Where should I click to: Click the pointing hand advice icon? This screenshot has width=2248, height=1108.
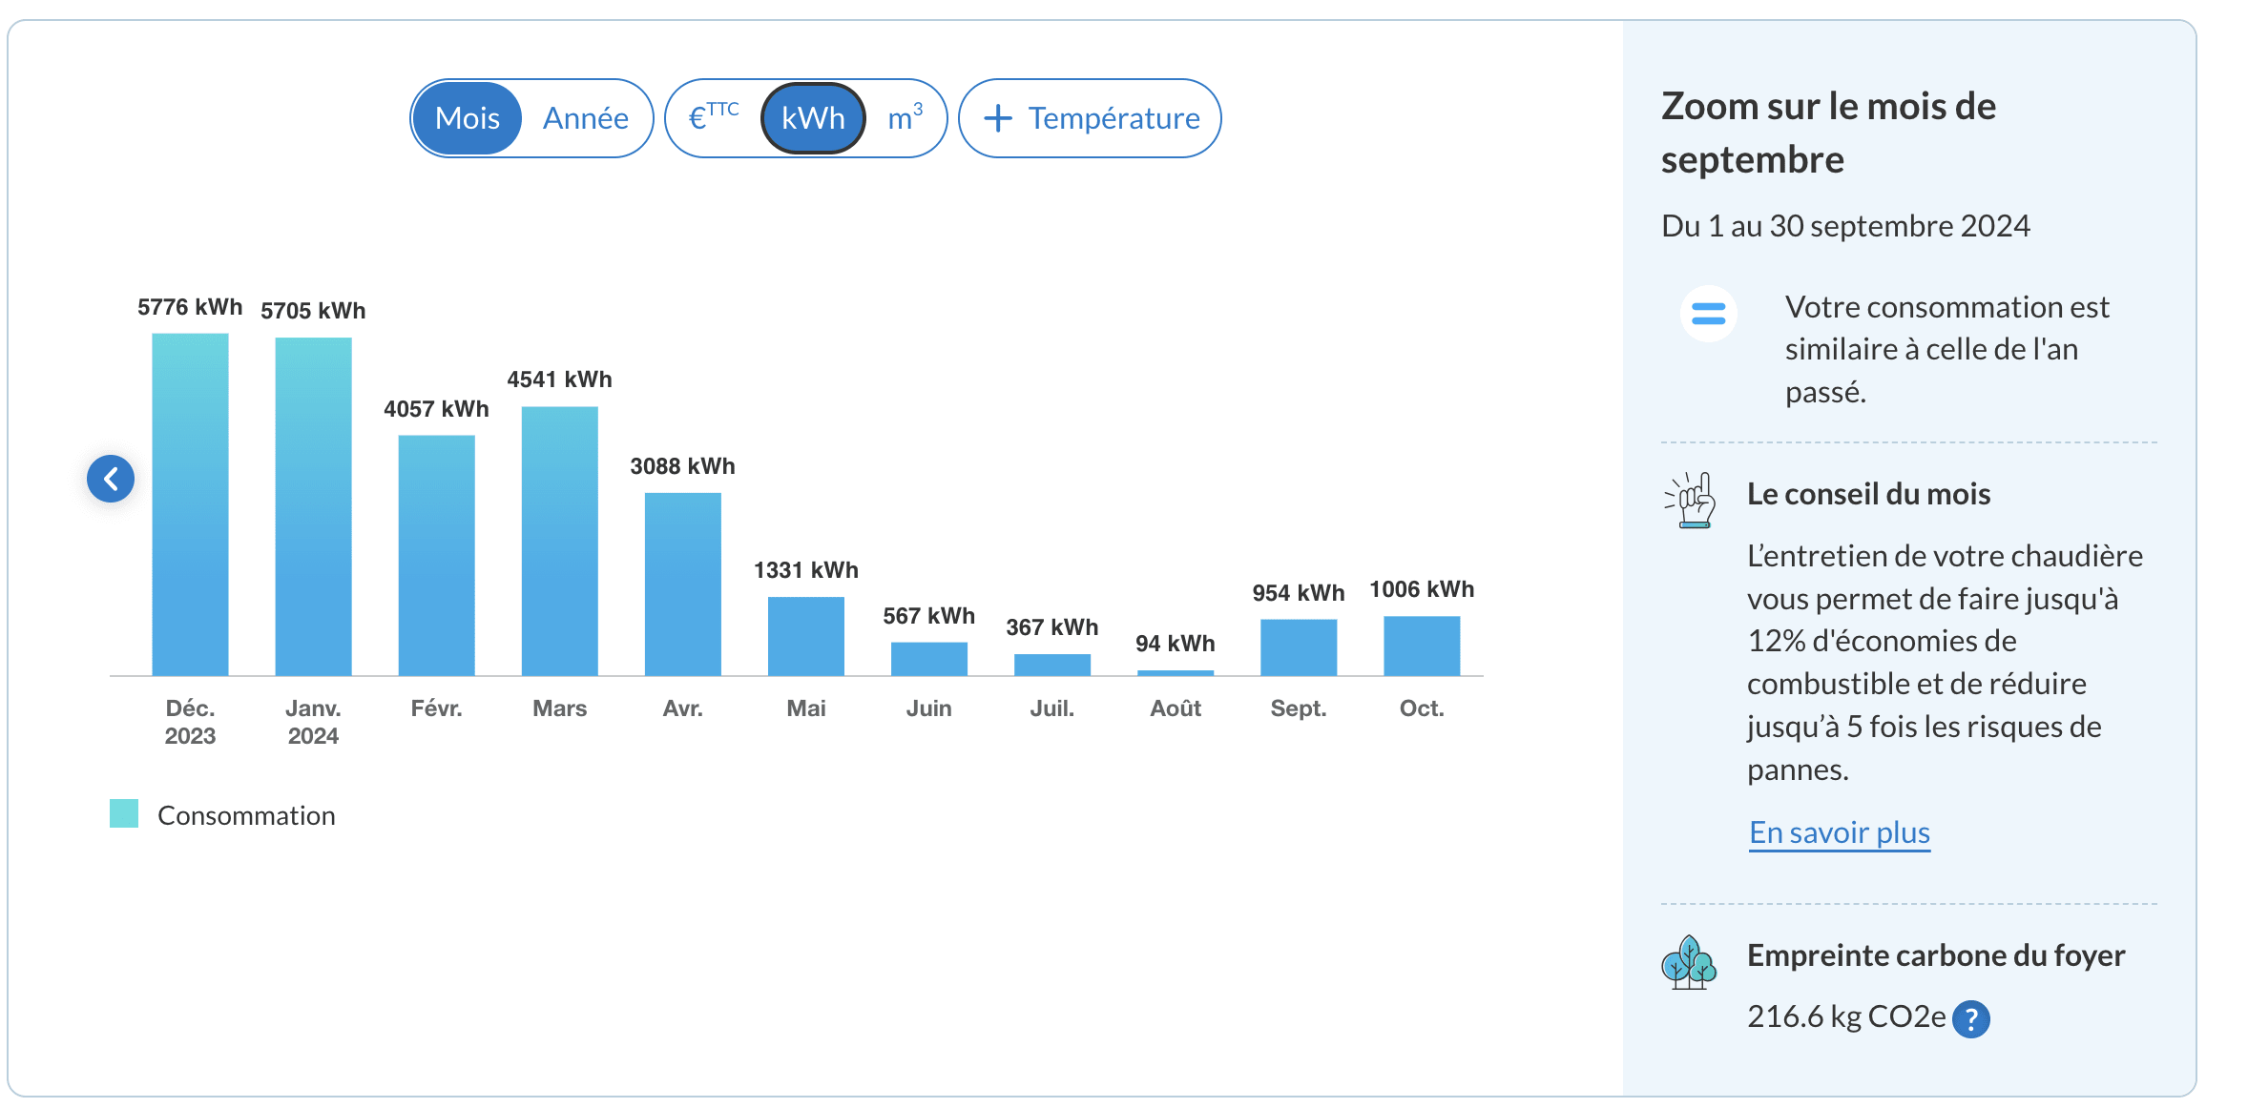tap(1692, 500)
